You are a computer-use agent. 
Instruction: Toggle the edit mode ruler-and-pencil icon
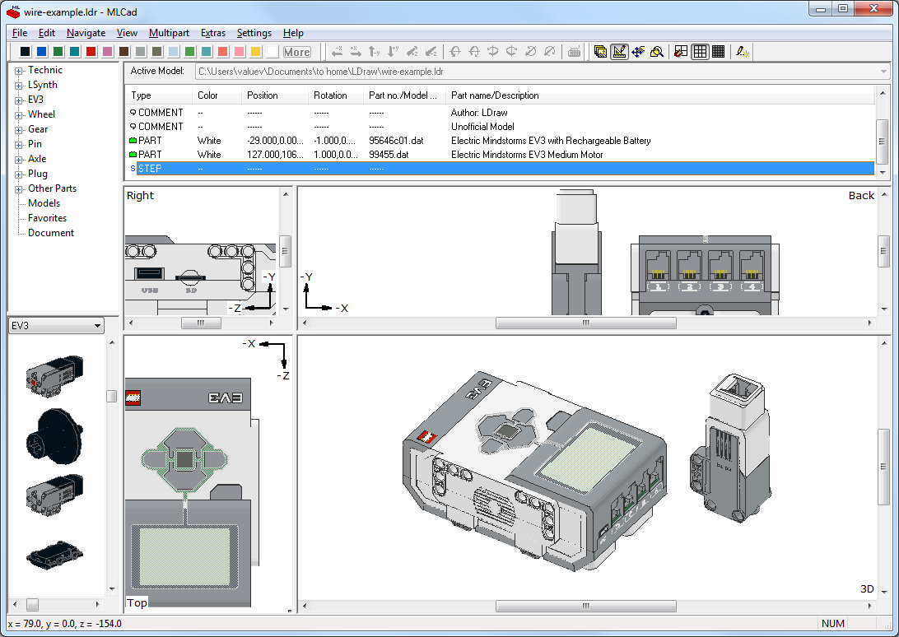pos(619,52)
